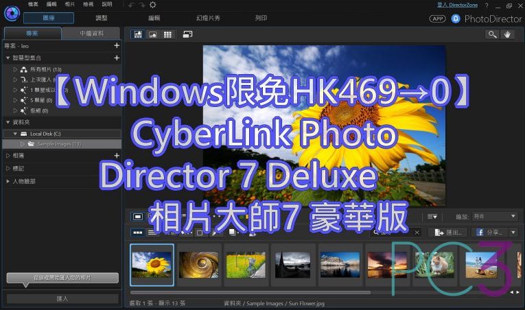525x310 pixels.
Task: Select the 5 顆星 (0) smart collection
Action: coord(41,100)
